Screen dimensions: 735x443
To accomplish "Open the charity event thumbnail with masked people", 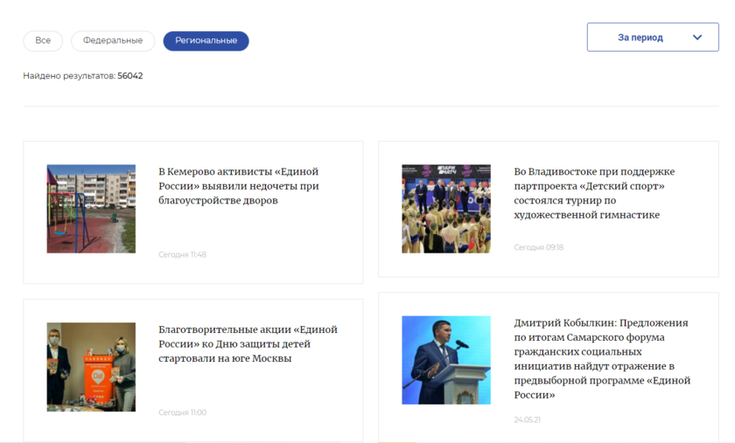I will tap(91, 367).
